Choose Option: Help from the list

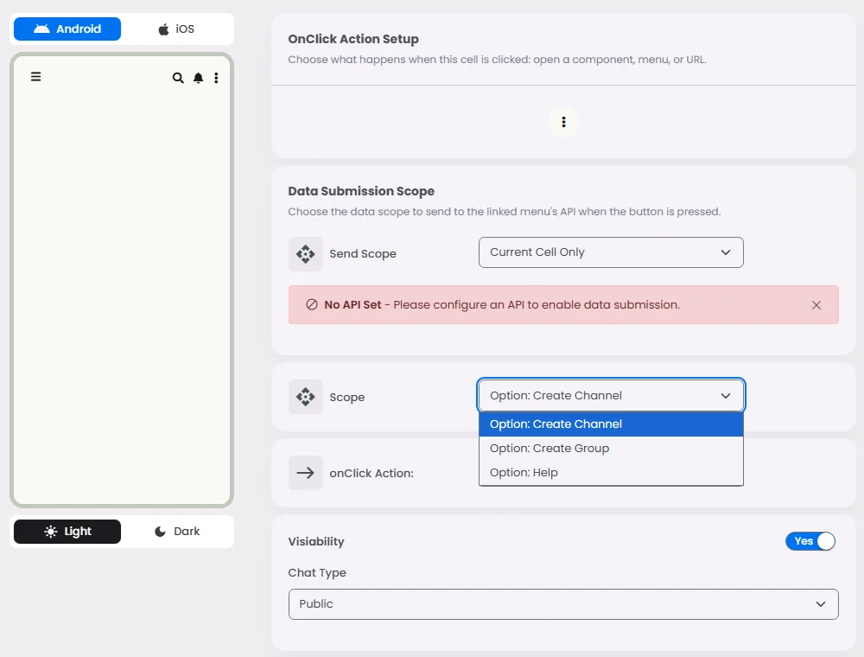[524, 473]
